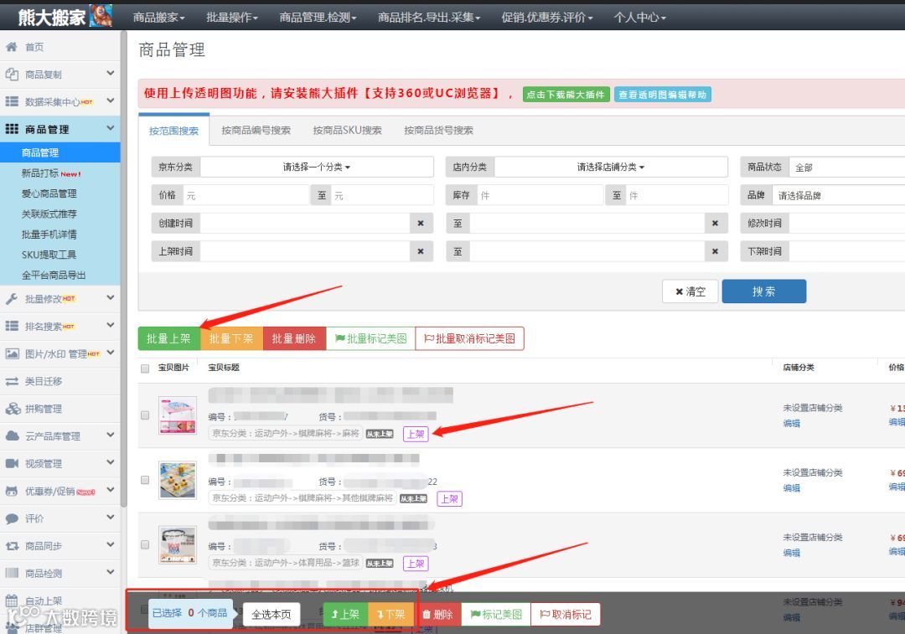Click the blue 搜索 button

pyautogui.click(x=763, y=291)
